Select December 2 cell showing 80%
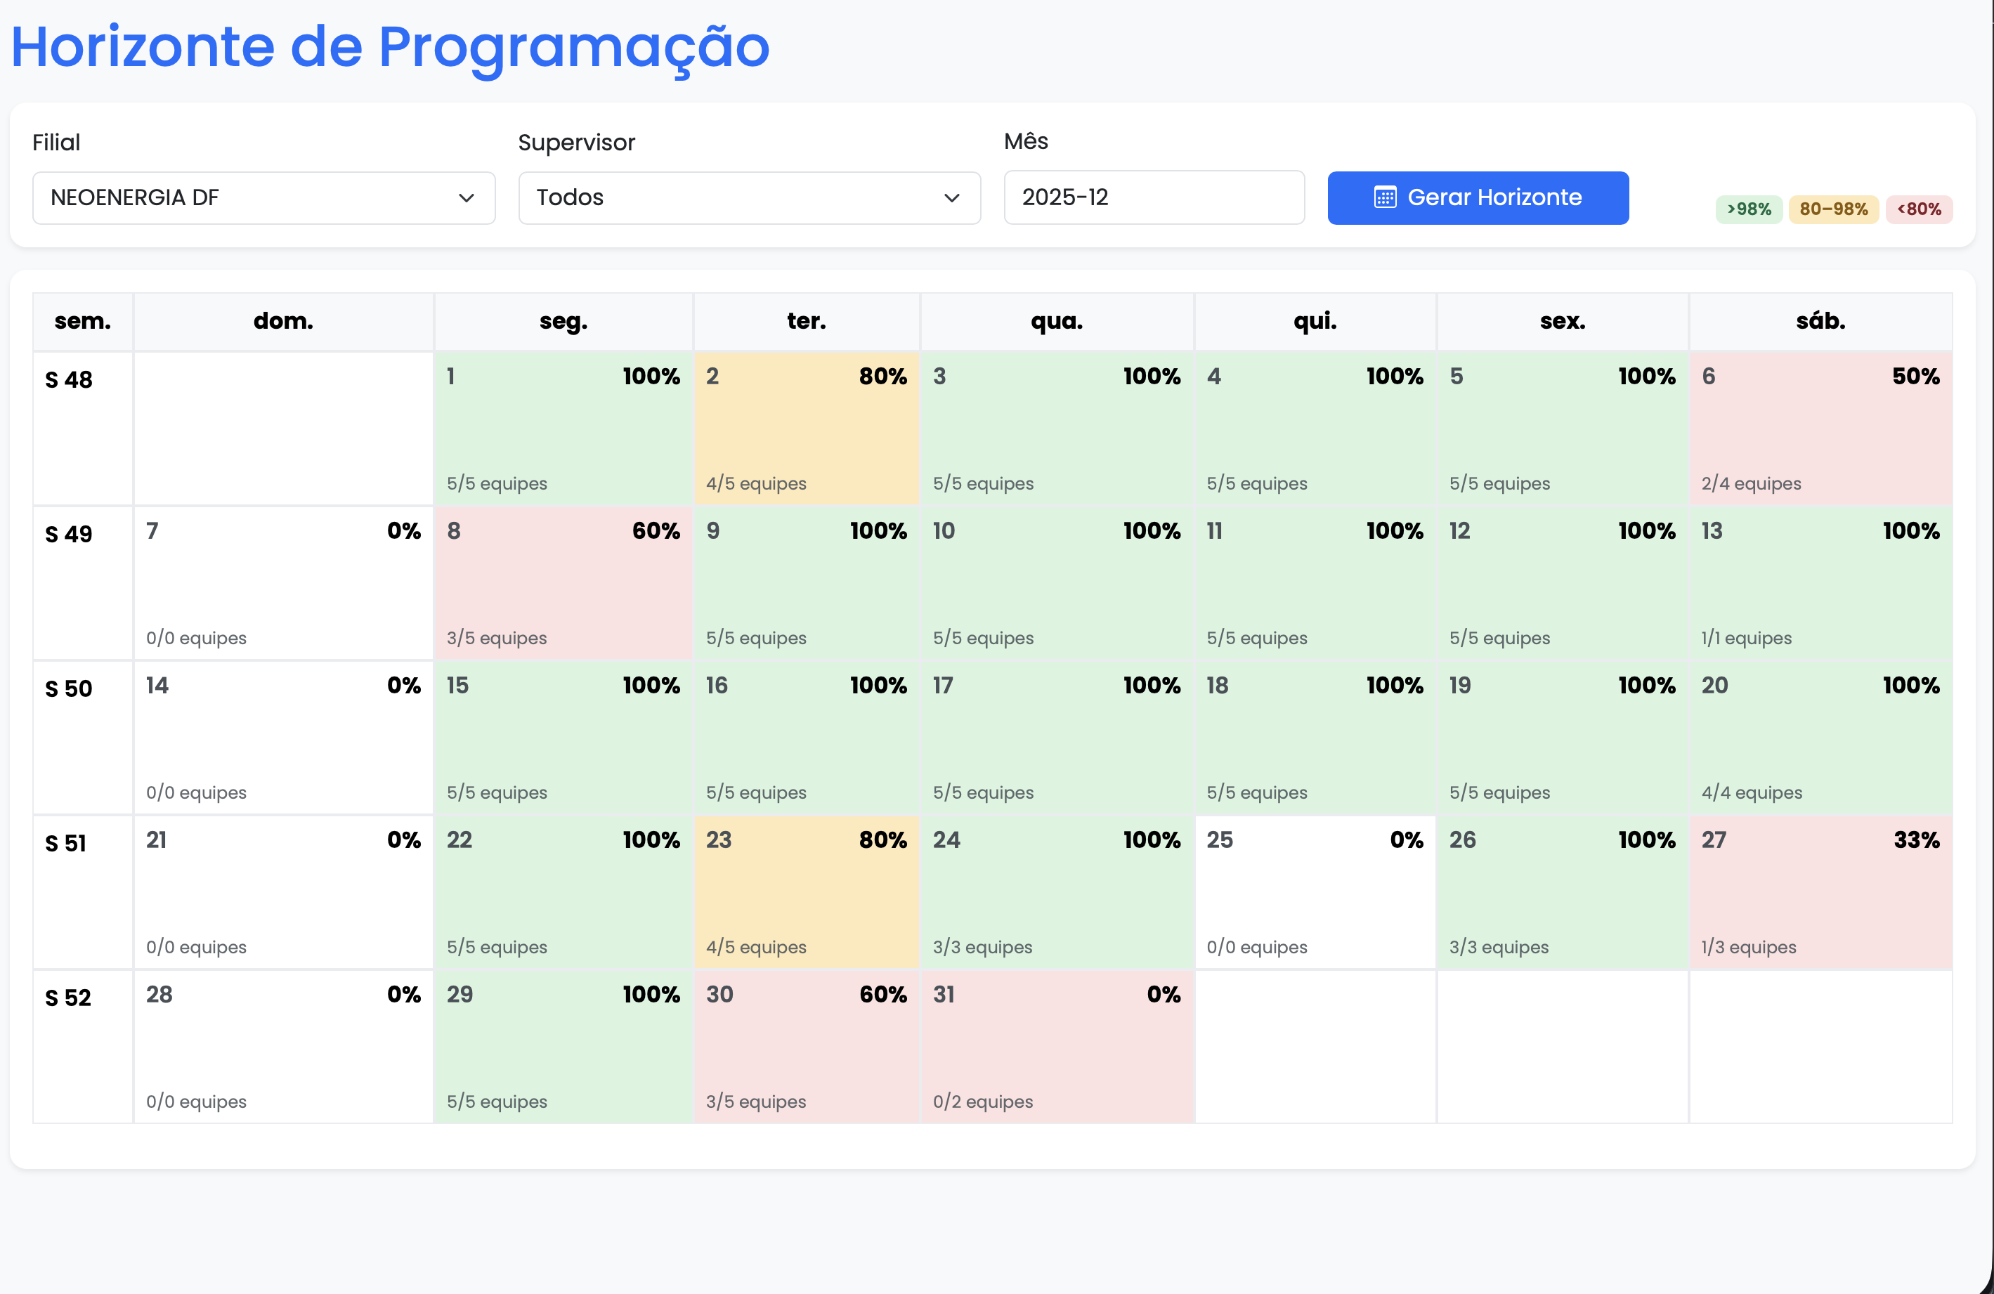The width and height of the screenshot is (1994, 1294). tap(806, 429)
